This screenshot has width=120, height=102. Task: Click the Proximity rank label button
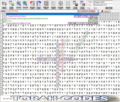coord(60,8)
